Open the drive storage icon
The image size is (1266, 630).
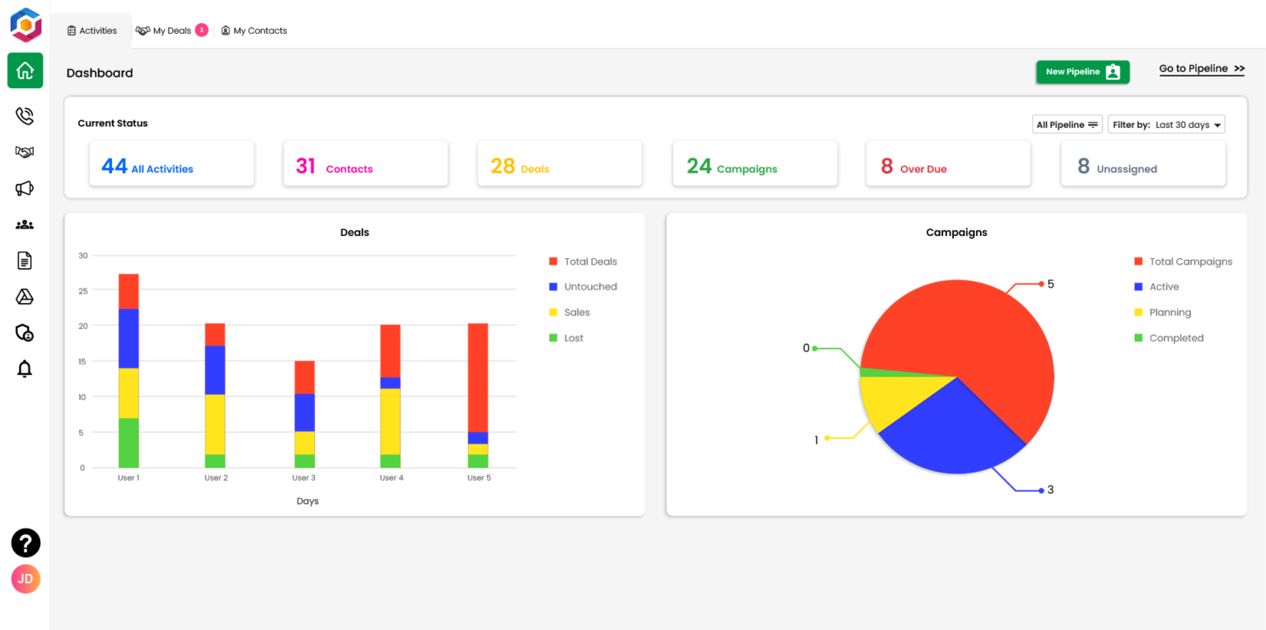tap(25, 296)
